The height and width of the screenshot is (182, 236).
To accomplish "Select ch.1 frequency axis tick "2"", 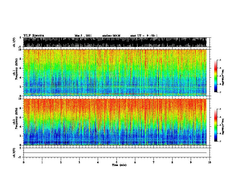I will point(21,87).
